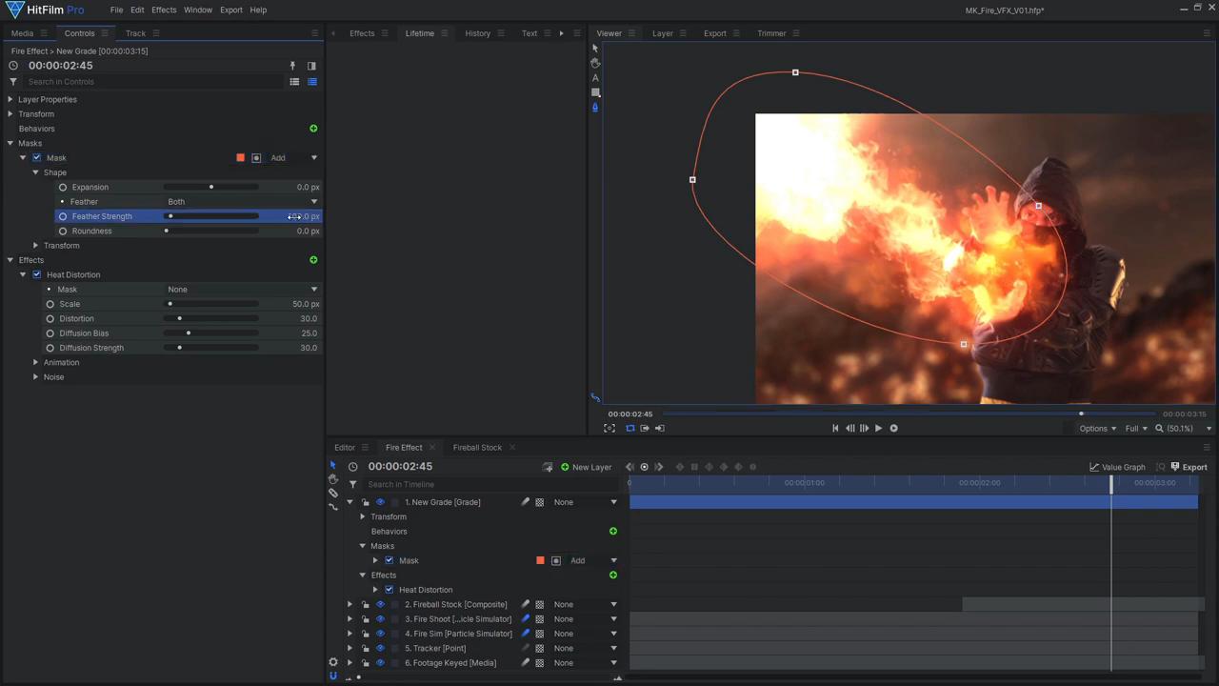Screen dimensions: 1219x686
Task: Switch to Fireball Stock timeline tab
Action: (477, 448)
